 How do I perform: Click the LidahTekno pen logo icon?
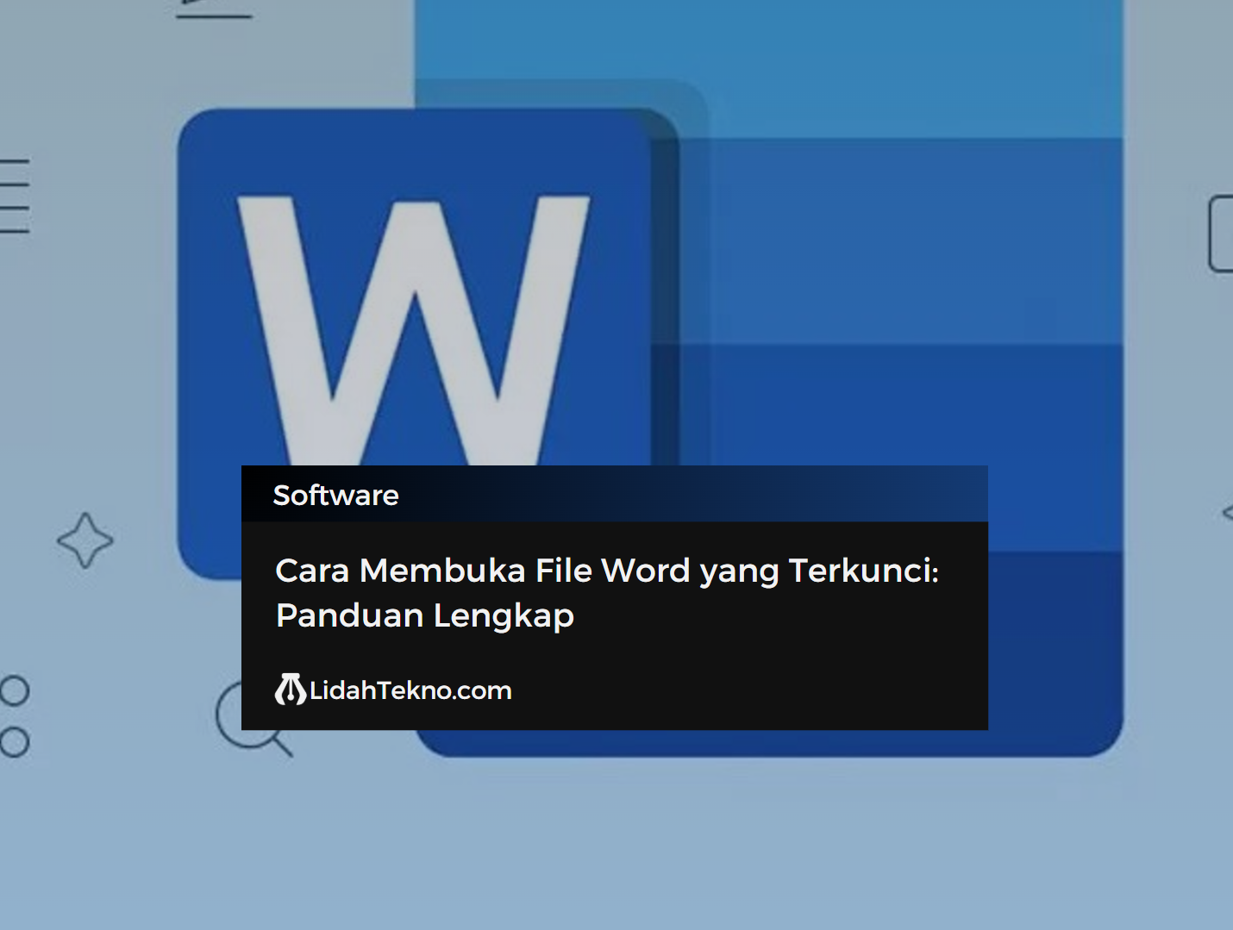pyautogui.click(x=291, y=690)
